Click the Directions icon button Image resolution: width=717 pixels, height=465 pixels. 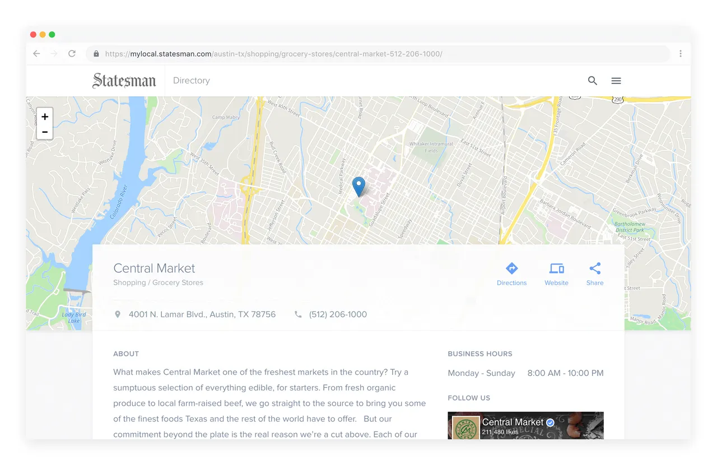(511, 275)
